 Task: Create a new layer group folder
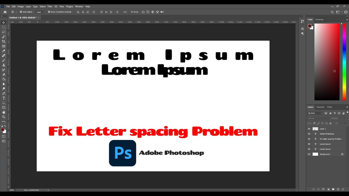[333, 189]
